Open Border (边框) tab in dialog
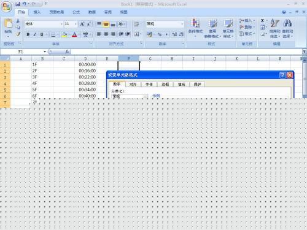Image resolution: width=307 pixels, height=230 pixels. [165, 84]
